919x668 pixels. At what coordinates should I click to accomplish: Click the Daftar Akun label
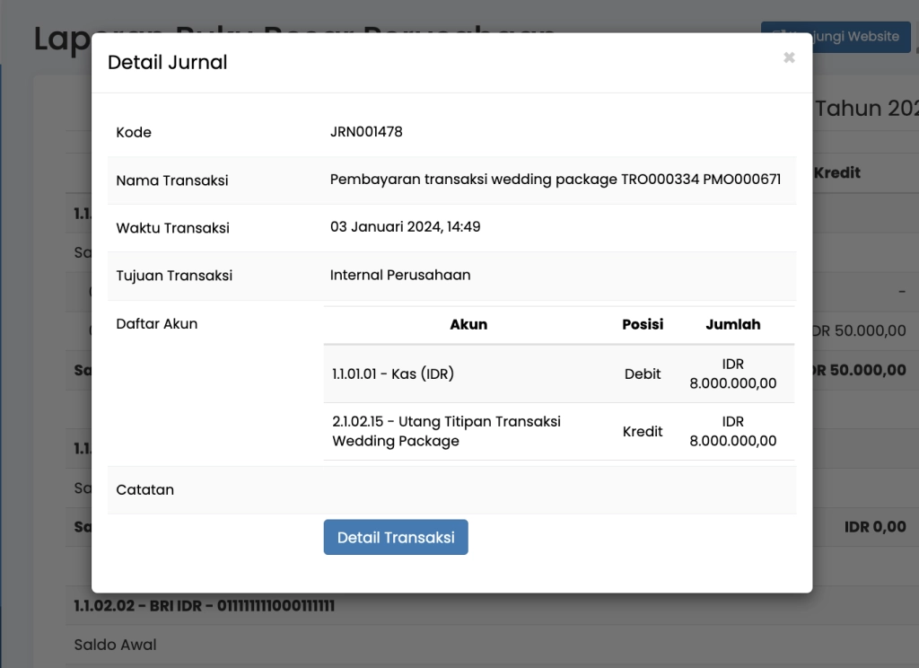[x=157, y=323]
